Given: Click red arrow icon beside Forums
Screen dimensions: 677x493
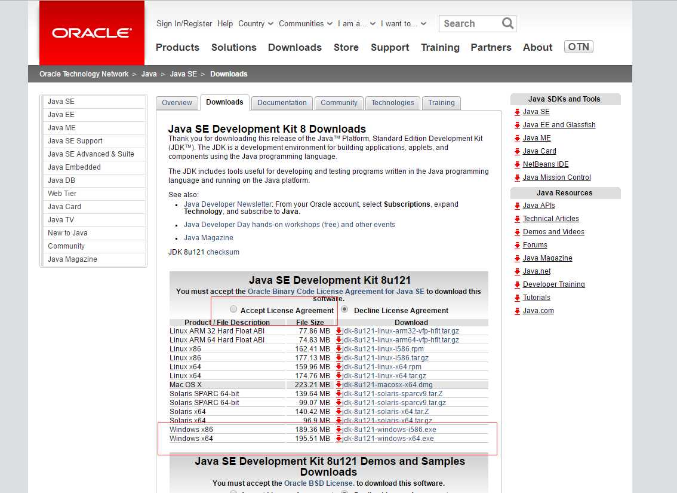Looking at the screenshot, I should tap(517, 246).
